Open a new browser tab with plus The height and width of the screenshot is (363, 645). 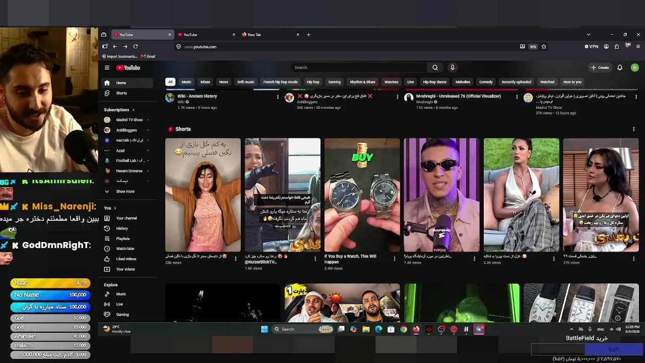308,35
